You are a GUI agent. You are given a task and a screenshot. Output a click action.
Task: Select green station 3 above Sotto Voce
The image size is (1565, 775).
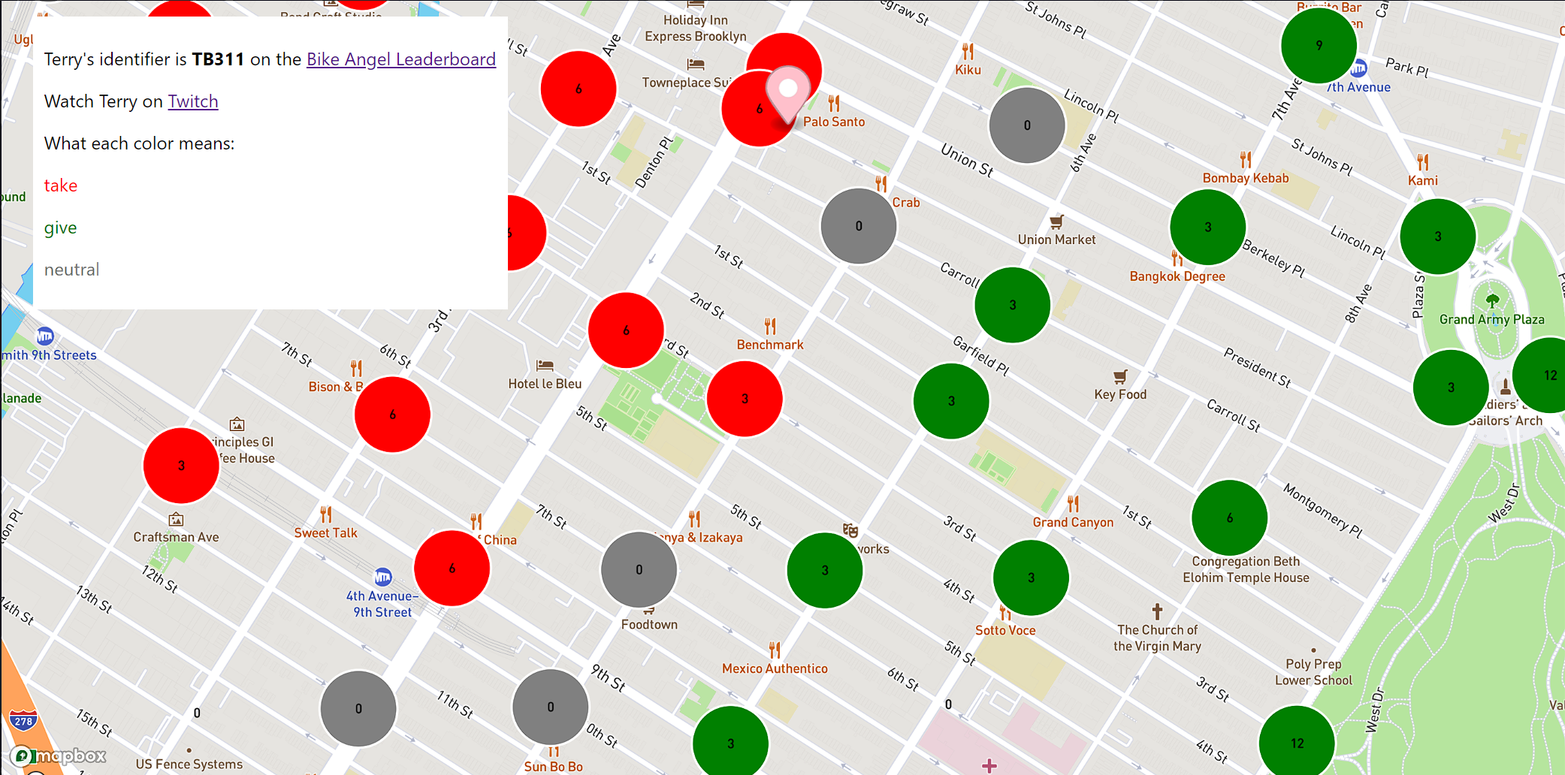tap(1031, 578)
